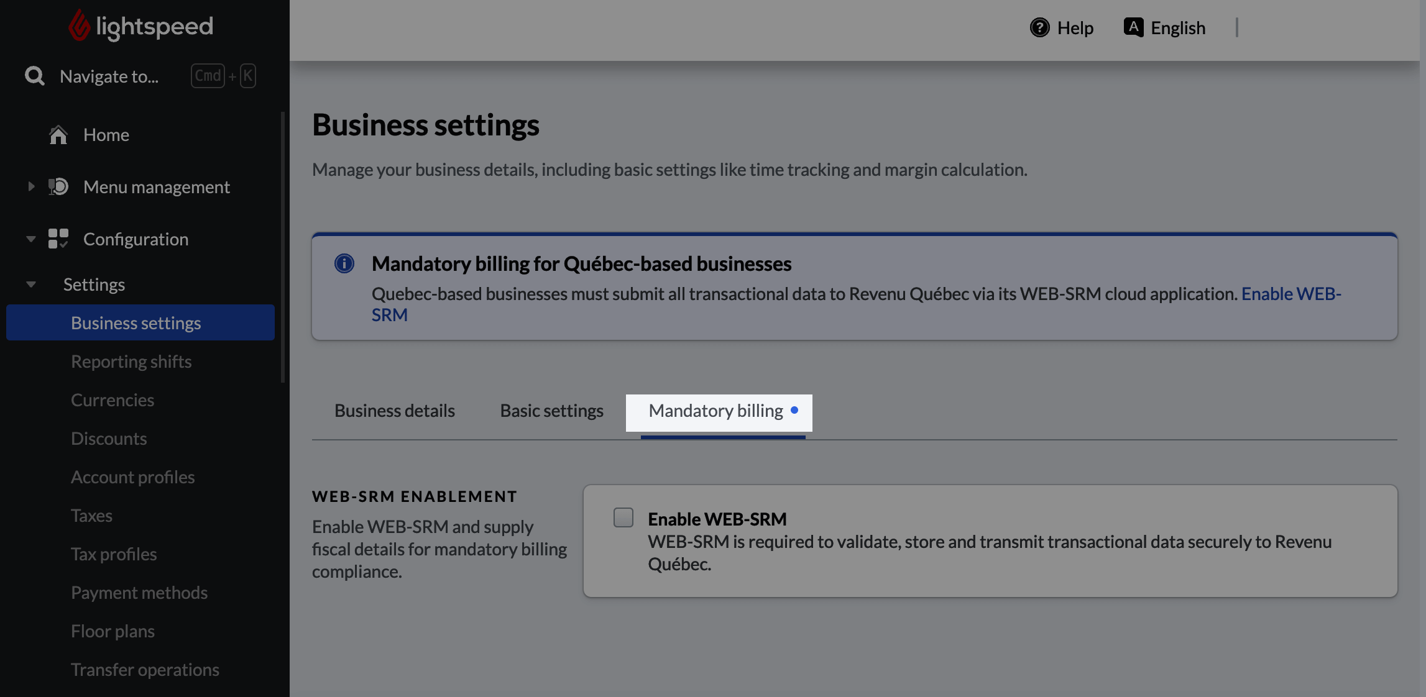Switch to Business details tab
The image size is (1426, 697).
coord(394,411)
